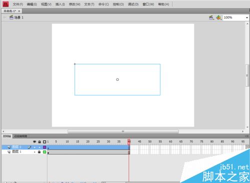
Task: Switch to the 动画编辑器 tab
Action: tap(20, 136)
